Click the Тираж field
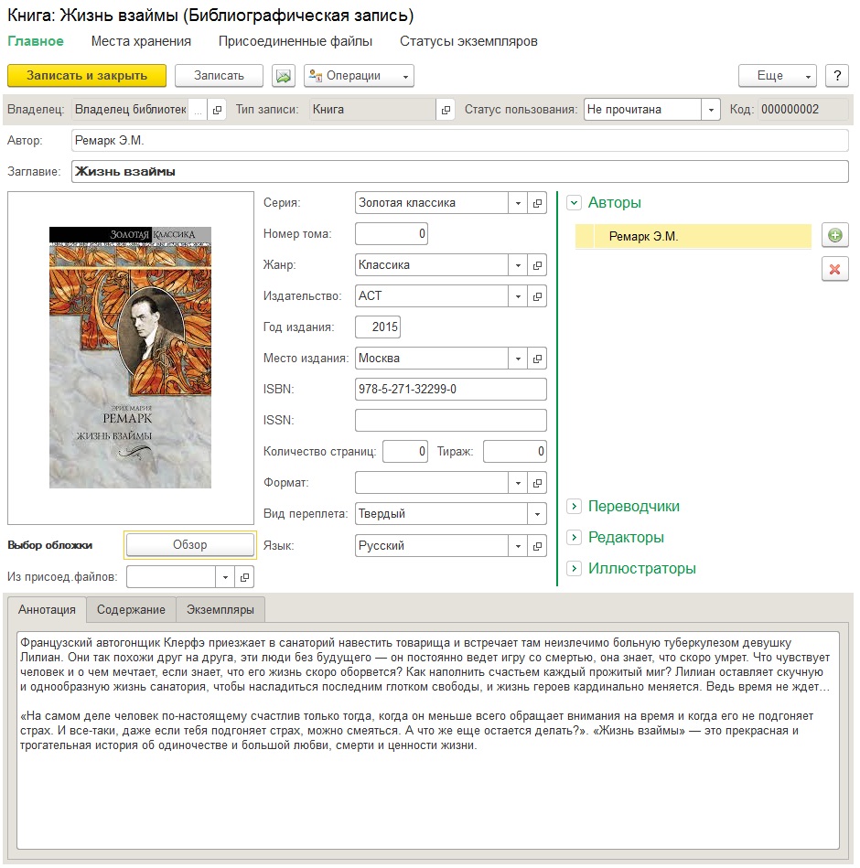Screen dimensions: 860x868 [x=515, y=452]
